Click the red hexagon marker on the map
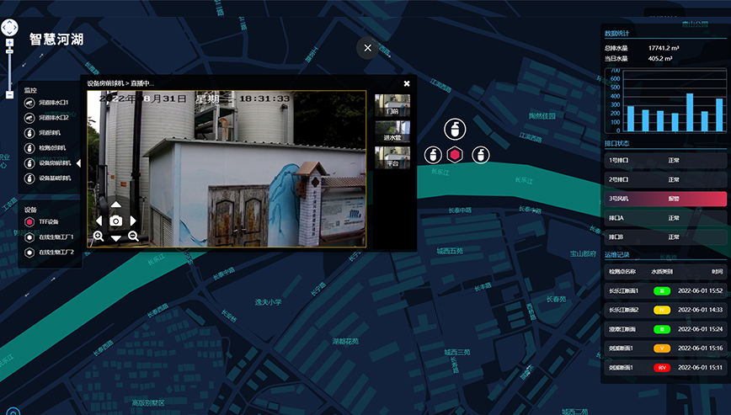Screen dimensions: 731x415 click(455, 154)
